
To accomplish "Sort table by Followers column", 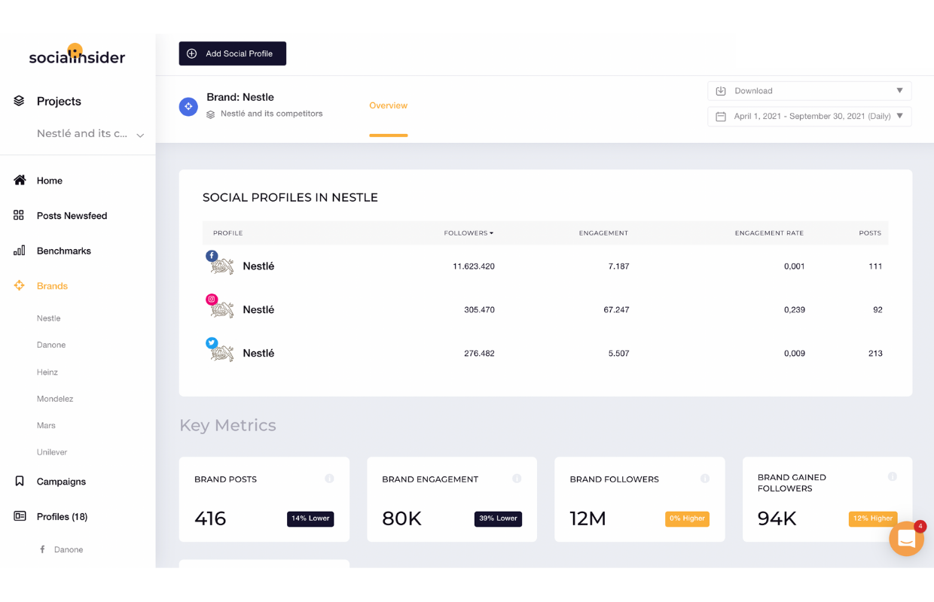I will (x=469, y=233).
